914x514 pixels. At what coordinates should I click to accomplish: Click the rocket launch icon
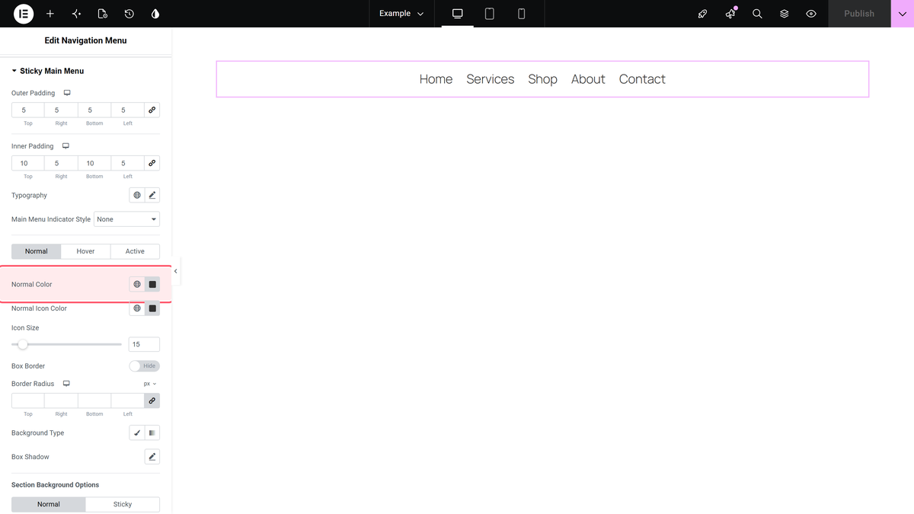[x=703, y=14]
